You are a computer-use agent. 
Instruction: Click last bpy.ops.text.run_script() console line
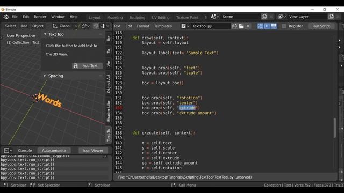tap(27, 177)
